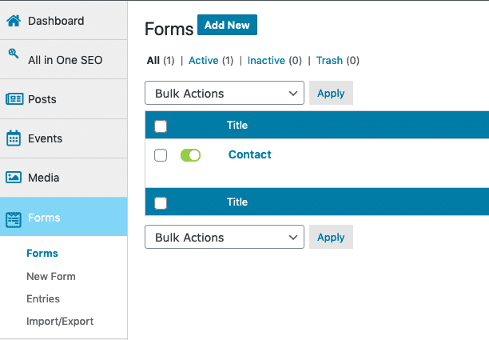Click the All in One SEO magnifier icon

click(x=14, y=54)
